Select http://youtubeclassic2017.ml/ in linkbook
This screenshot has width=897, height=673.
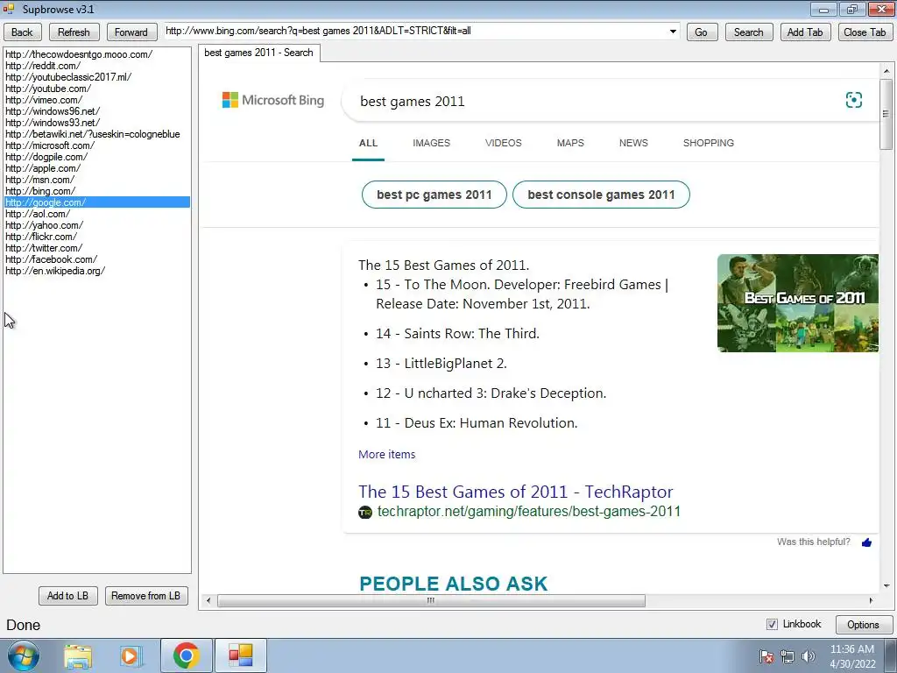(68, 77)
